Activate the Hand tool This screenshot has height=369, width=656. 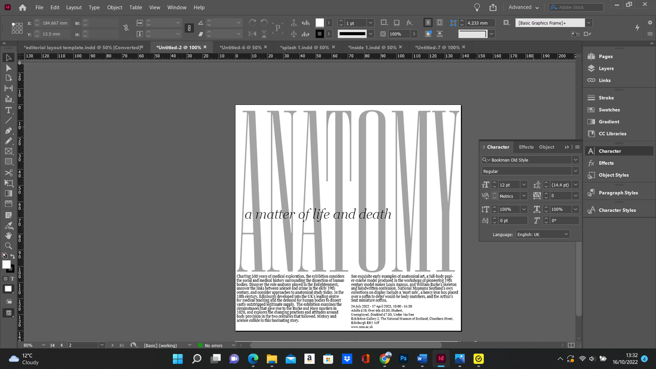coord(8,235)
